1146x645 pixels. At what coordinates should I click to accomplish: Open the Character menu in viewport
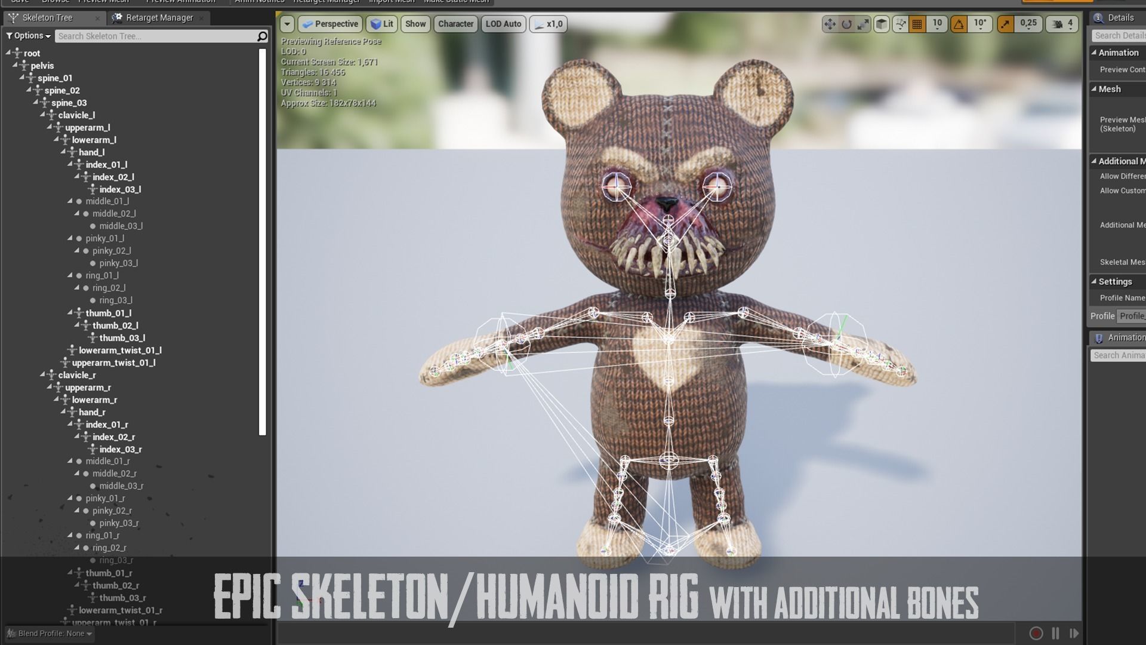tap(455, 24)
